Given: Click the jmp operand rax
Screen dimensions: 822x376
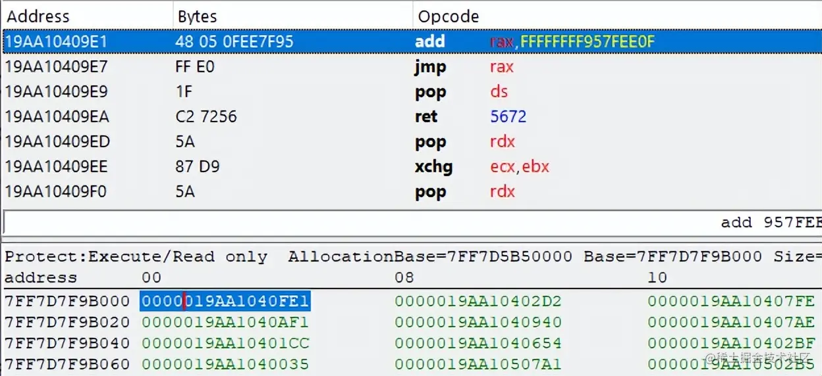Looking at the screenshot, I should pyautogui.click(x=502, y=66).
